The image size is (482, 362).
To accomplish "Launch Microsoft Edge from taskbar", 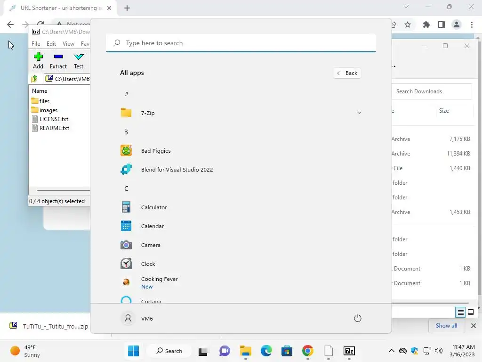I will (266, 351).
